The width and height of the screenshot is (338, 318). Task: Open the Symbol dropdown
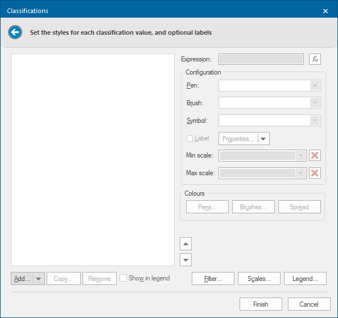315,120
